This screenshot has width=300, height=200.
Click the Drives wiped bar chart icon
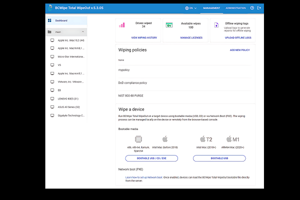(122, 25)
